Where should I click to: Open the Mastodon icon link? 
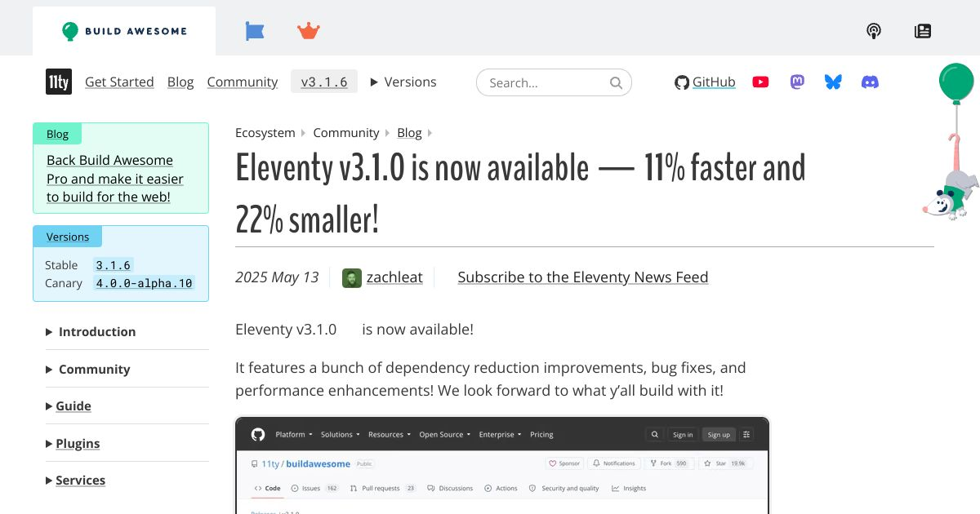(x=798, y=82)
